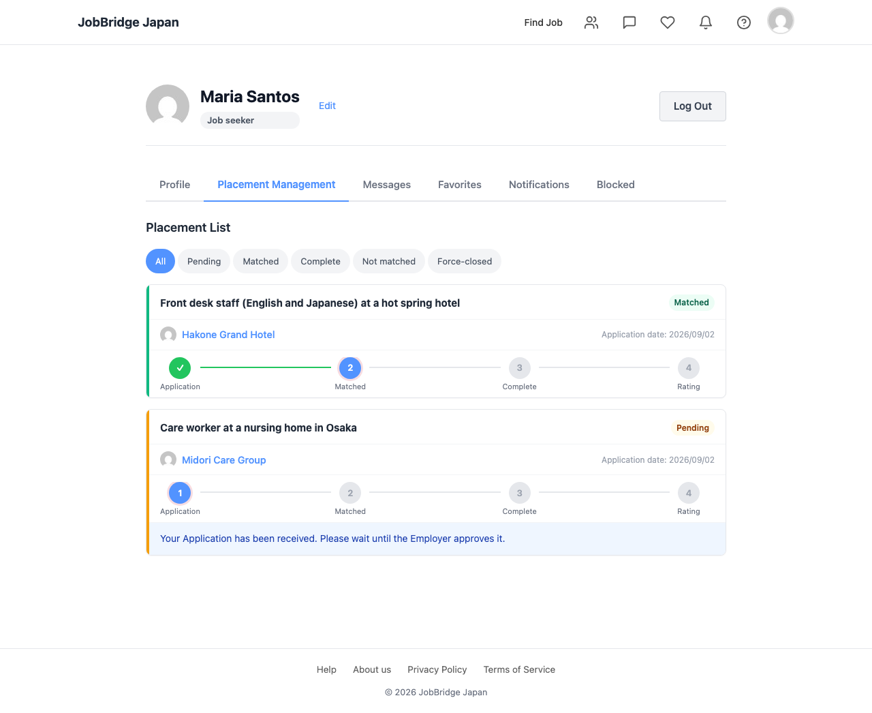Viewport: 872px width, 713px height.
Task: Click the Midori Care Group avatar icon
Action: point(168,460)
